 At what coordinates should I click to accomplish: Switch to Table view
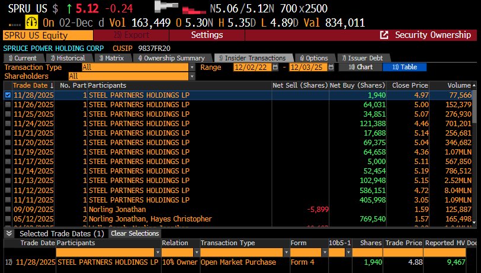tap(405, 67)
